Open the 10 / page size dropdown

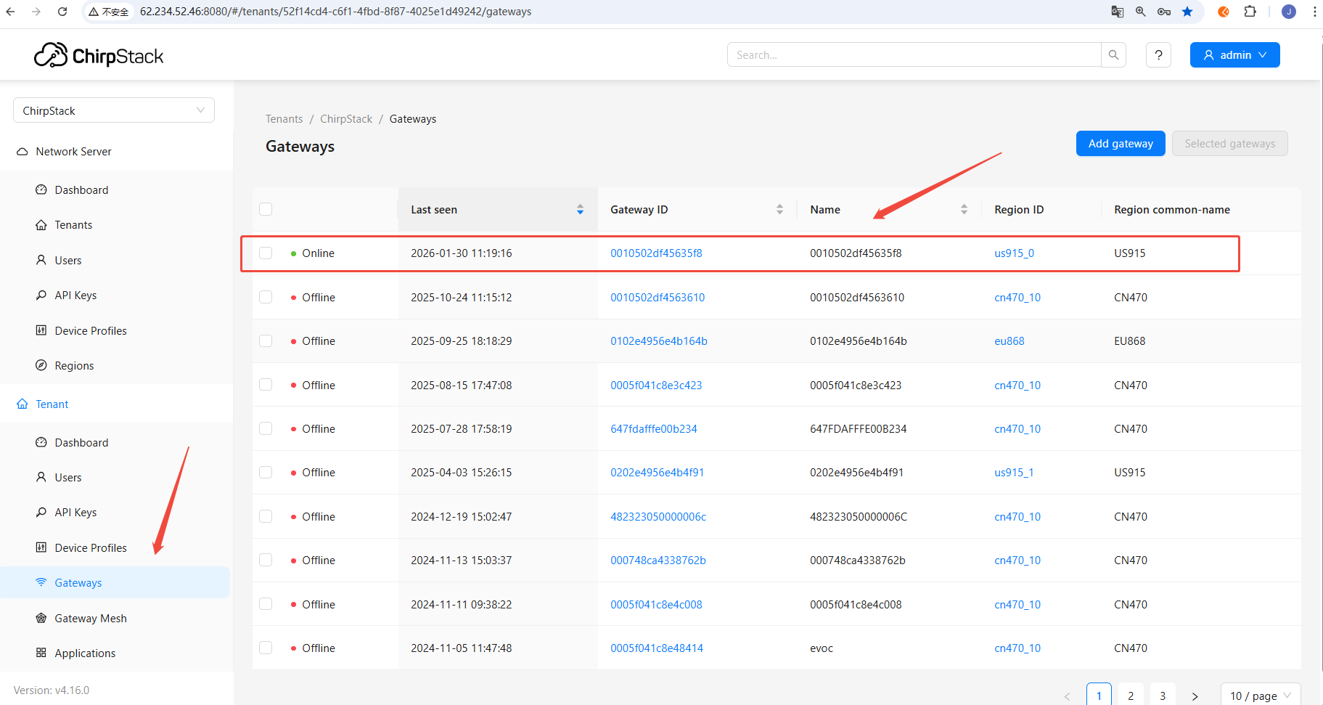coord(1260,696)
